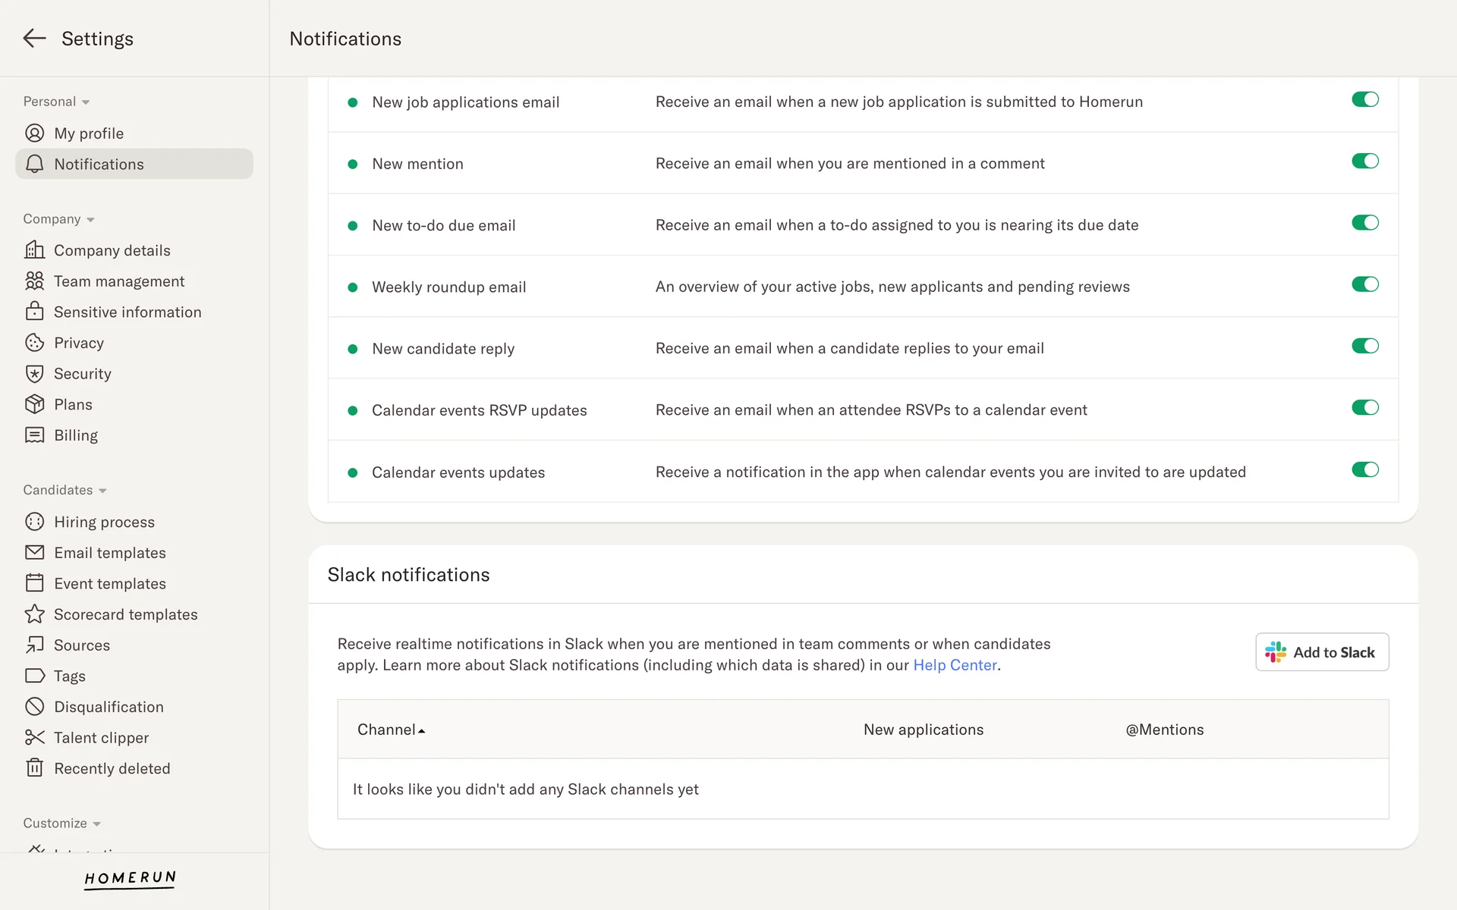Click the Plans box icon
This screenshot has height=910, width=1457.
point(34,404)
